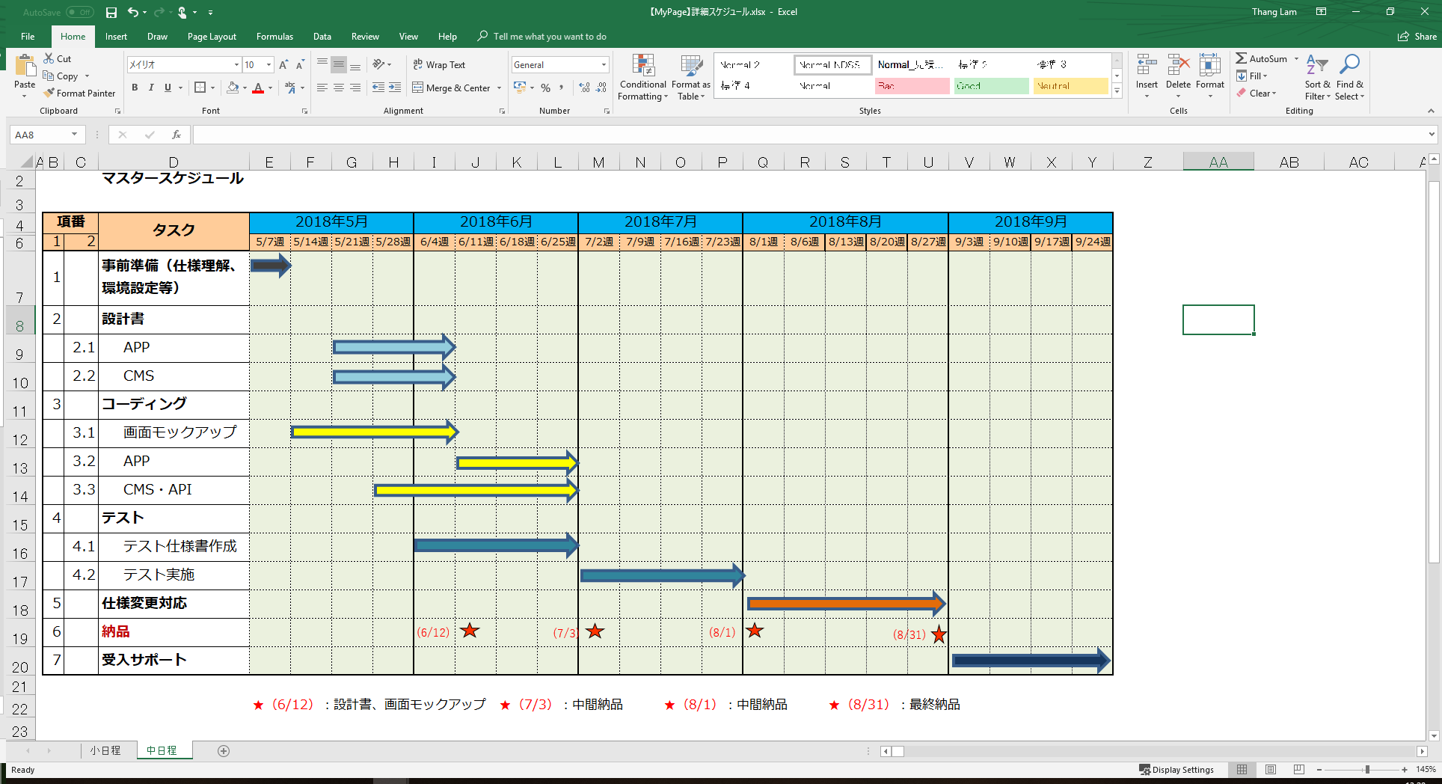The height and width of the screenshot is (784, 1442).
Task: Decrease decimal places icon
Action: (601, 88)
